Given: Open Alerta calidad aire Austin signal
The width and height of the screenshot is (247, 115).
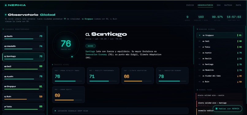Looking at the screenshot, I should click(x=219, y=96).
